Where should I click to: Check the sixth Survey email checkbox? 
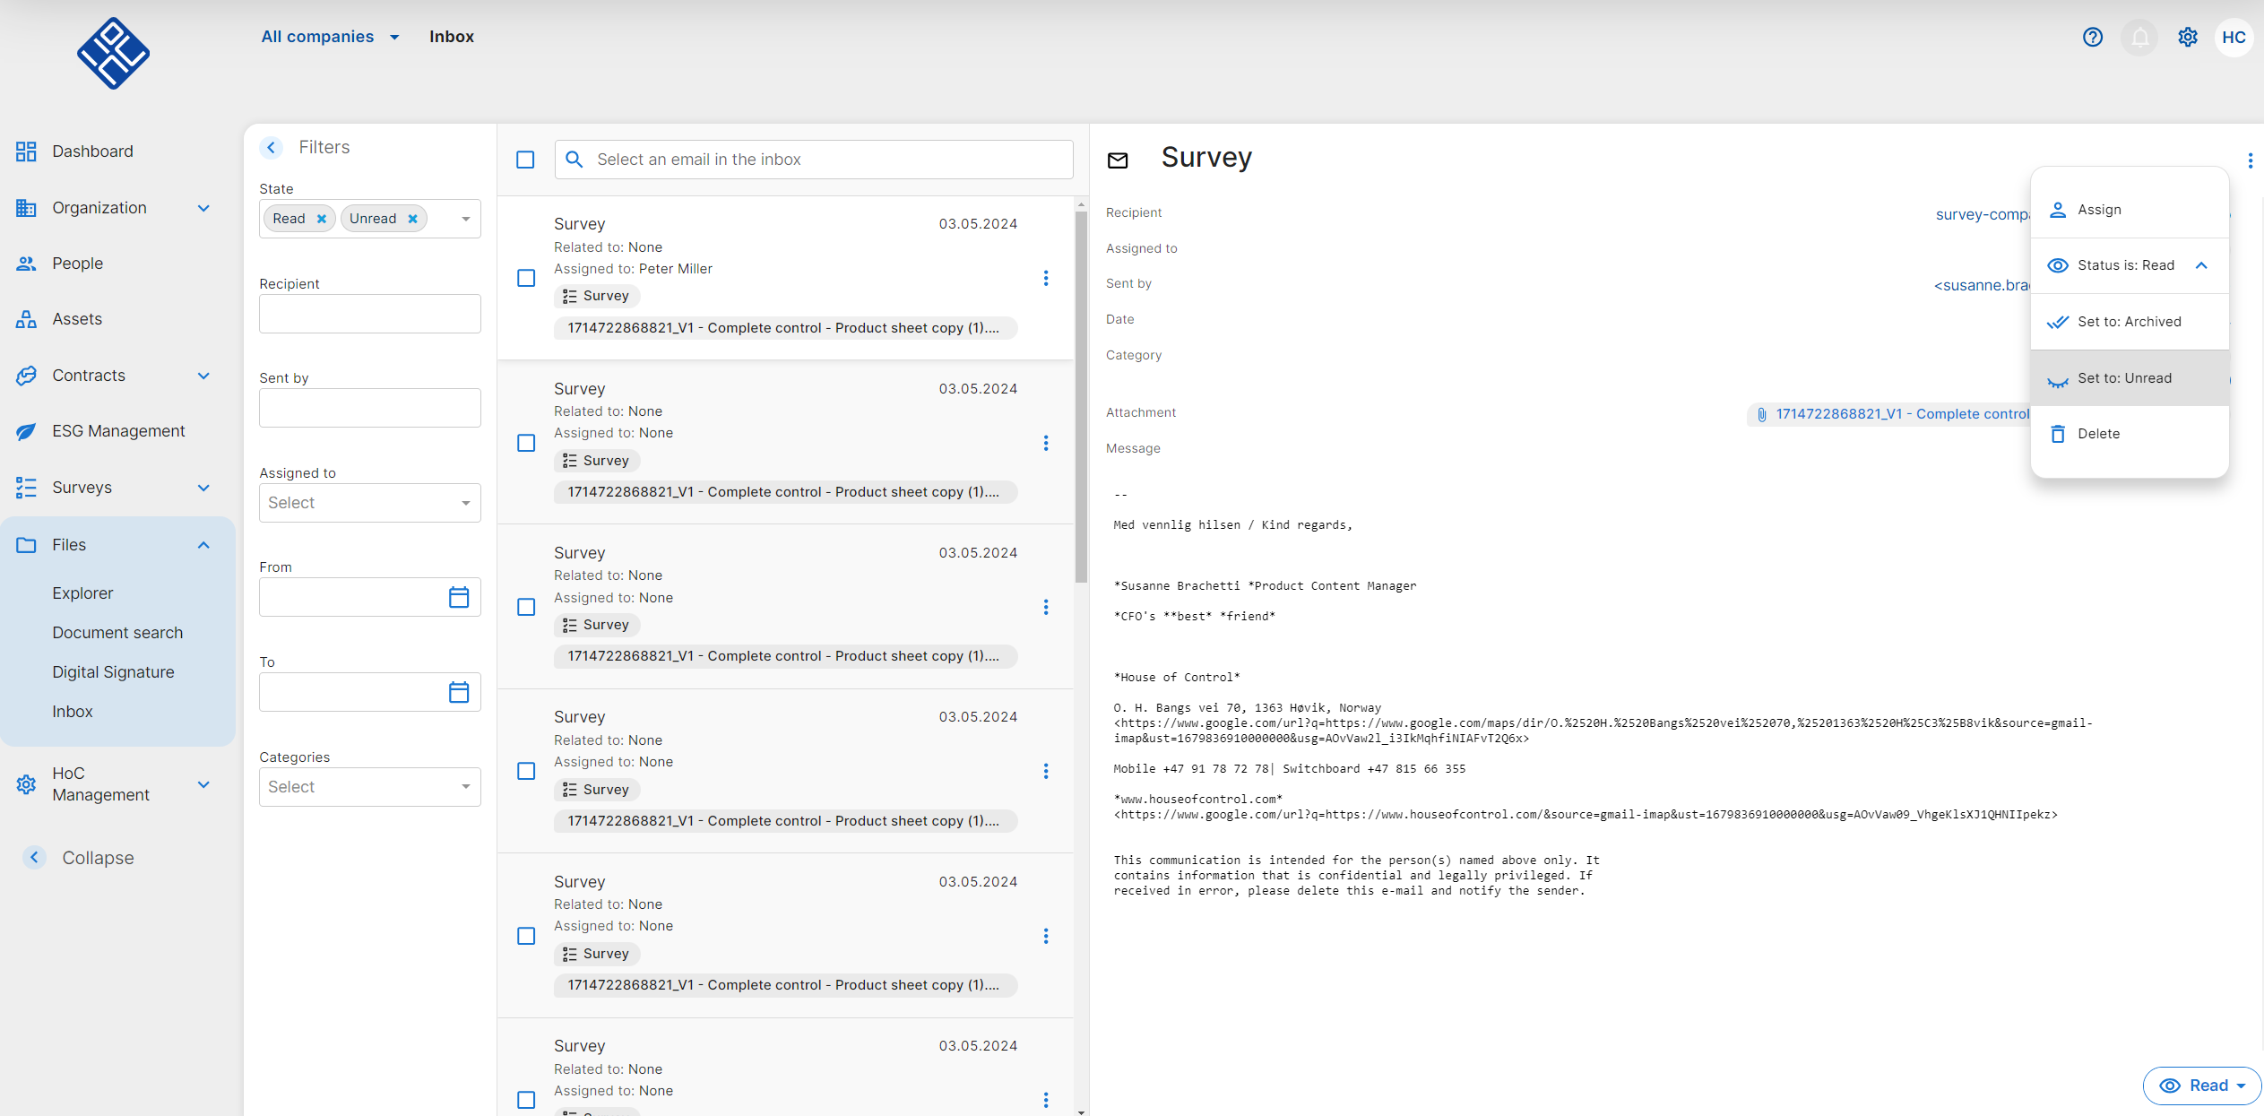526,1100
